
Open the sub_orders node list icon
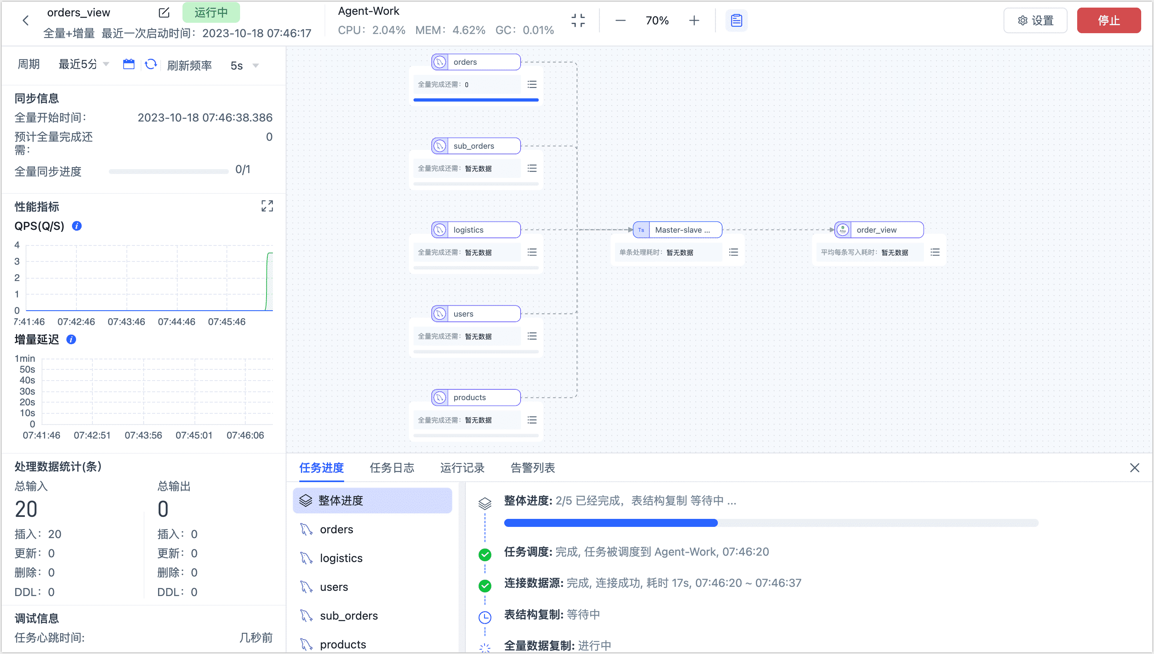pyautogui.click(x=532, y=168)
